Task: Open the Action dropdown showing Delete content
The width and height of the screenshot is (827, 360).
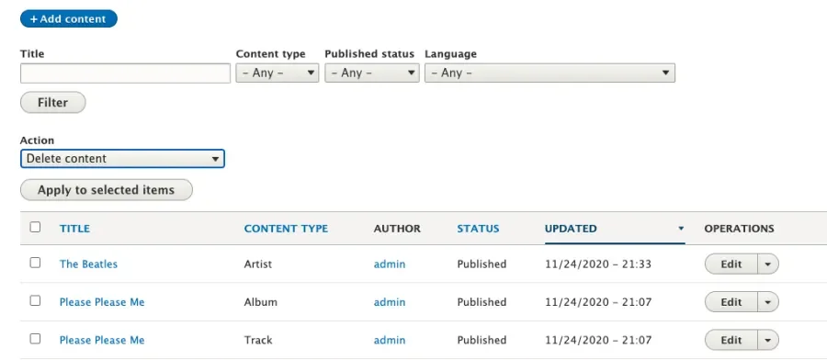Action: [x=122, y=159]
